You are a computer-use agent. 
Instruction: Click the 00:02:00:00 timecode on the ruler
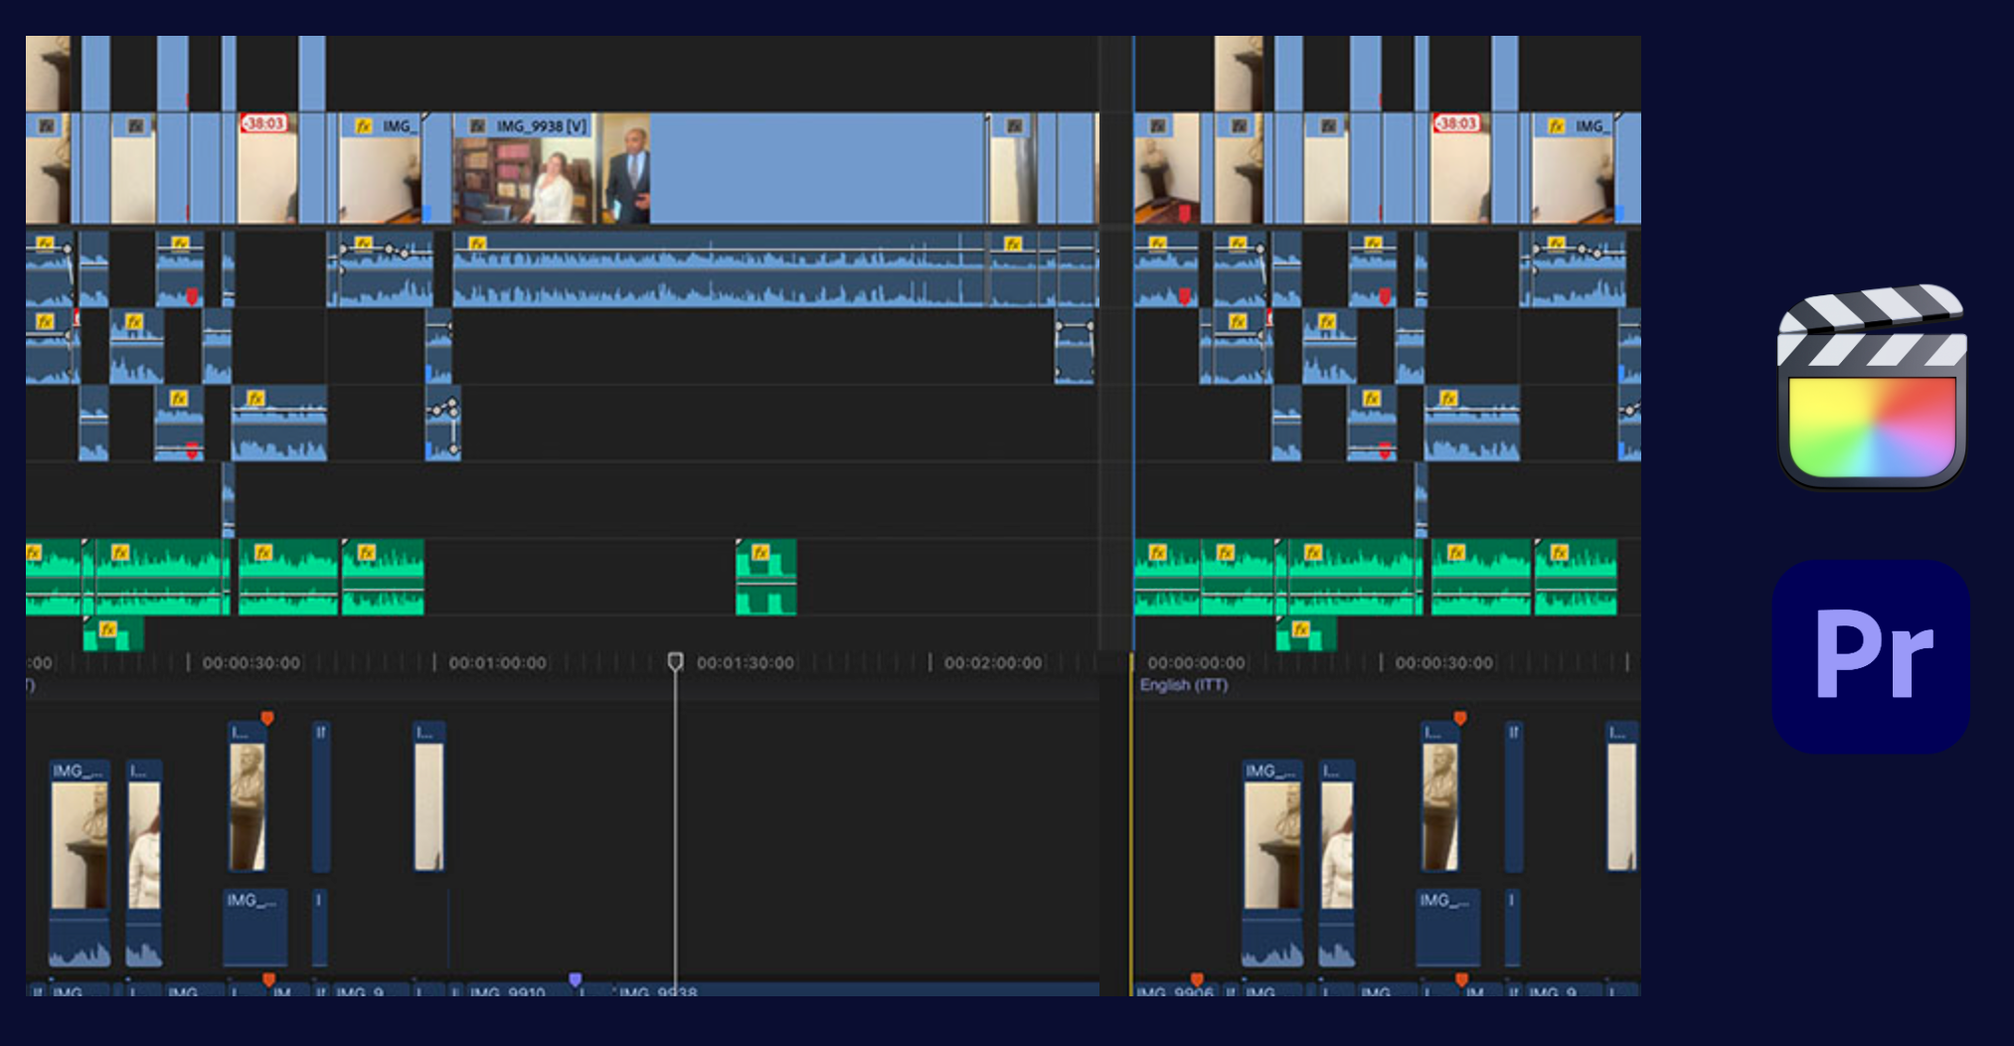pos(992,663)
